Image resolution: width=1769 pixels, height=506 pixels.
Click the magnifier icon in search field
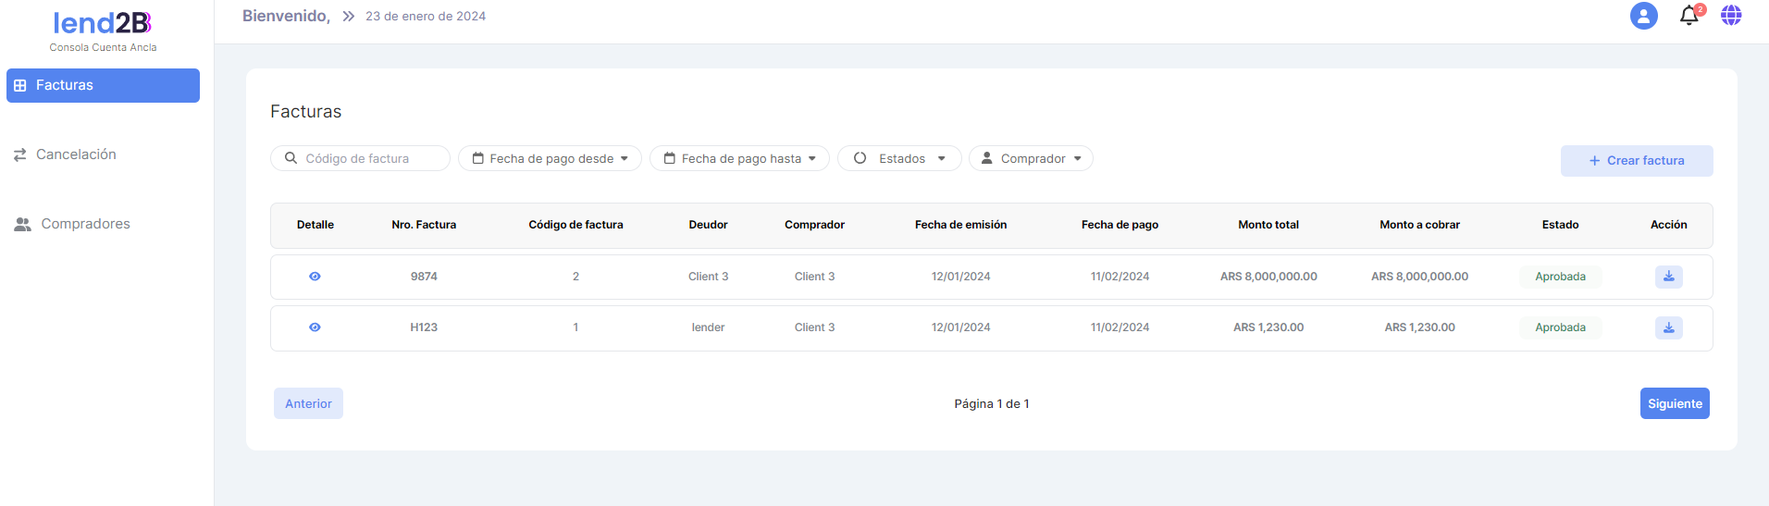click(291, 158)
